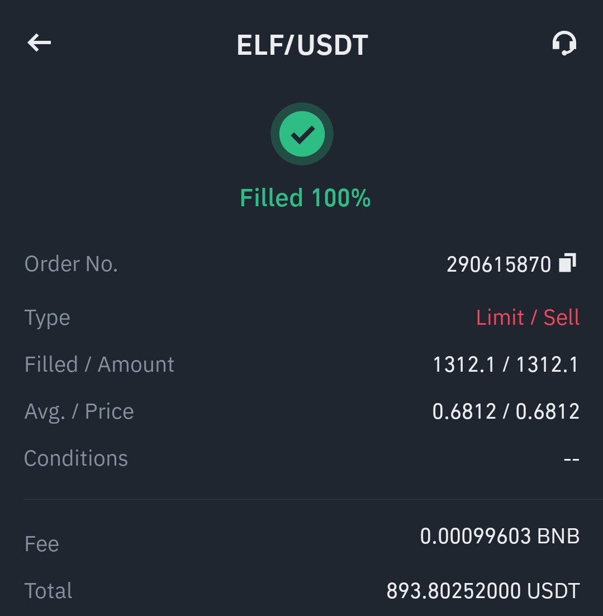
Task: Tap the Filled 100% status text
Action: pos(305,198)
